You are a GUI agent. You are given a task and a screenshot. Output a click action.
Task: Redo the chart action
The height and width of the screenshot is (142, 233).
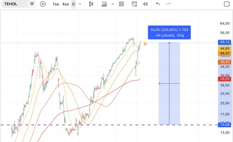click(x=168, y=4)
